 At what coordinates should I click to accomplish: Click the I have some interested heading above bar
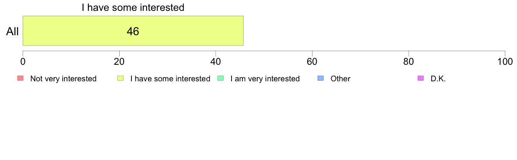click(x=133, y=7)
